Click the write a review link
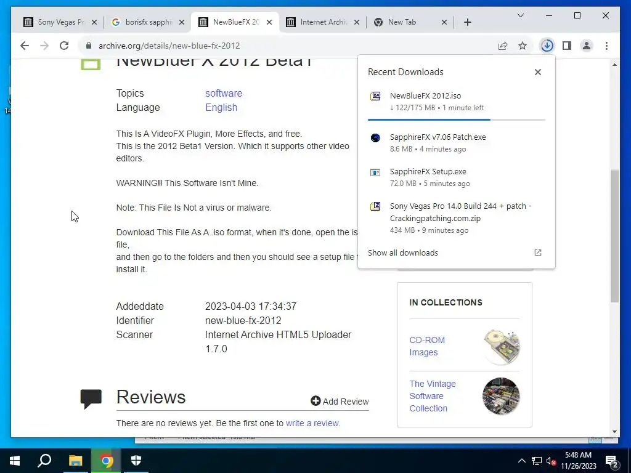The height and width of the screenshot is (473, 631). (312, 423)
